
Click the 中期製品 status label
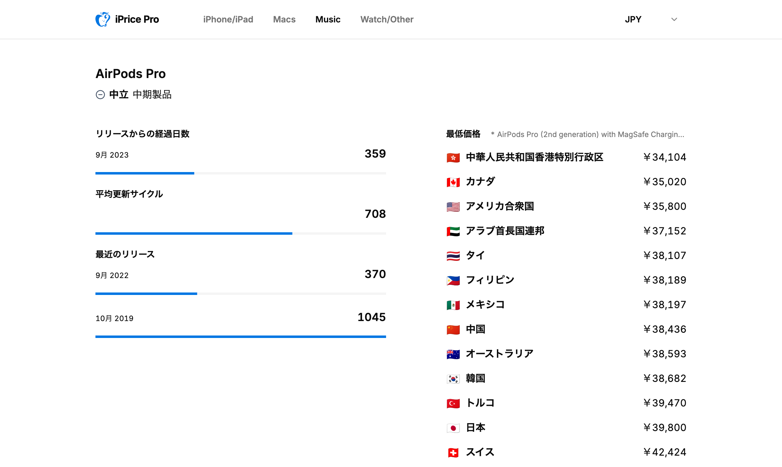pos(152,94)
